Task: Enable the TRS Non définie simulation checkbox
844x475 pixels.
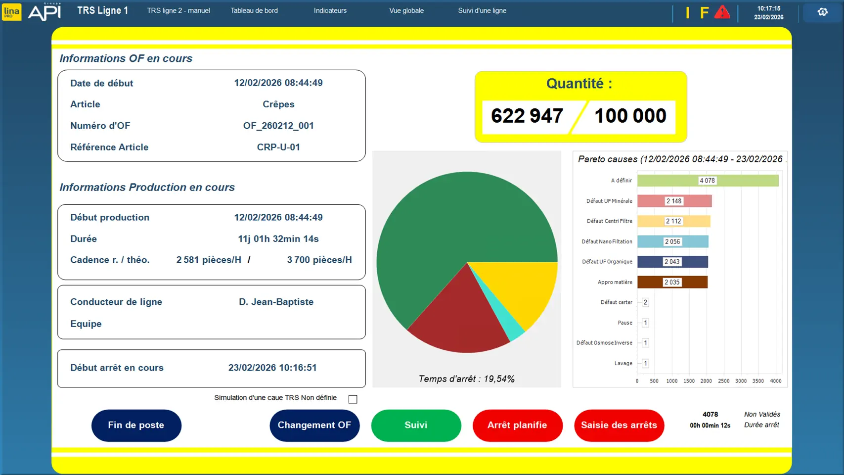Action: 353,399
